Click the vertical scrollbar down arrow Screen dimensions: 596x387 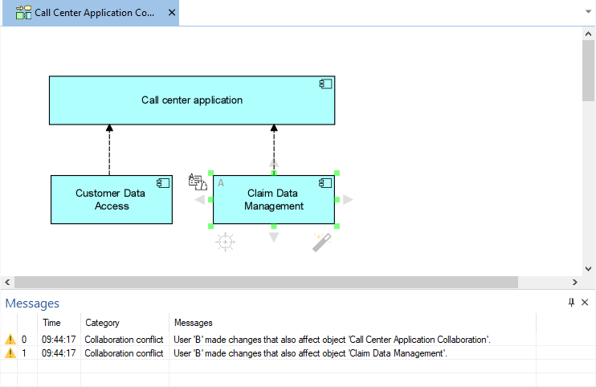point(588,269)
